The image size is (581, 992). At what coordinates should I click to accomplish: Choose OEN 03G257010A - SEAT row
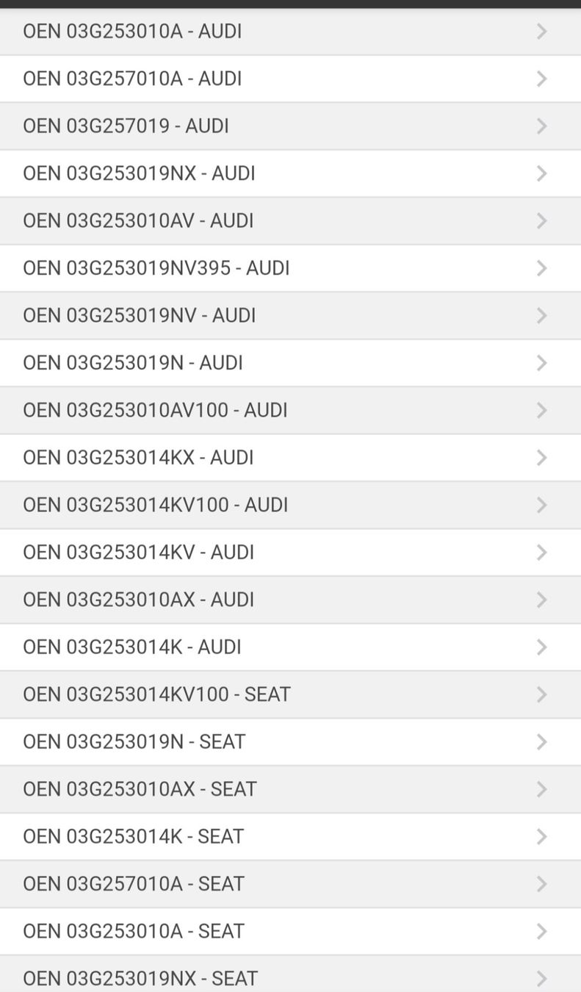pyautogui.click(x=133, y=884)
